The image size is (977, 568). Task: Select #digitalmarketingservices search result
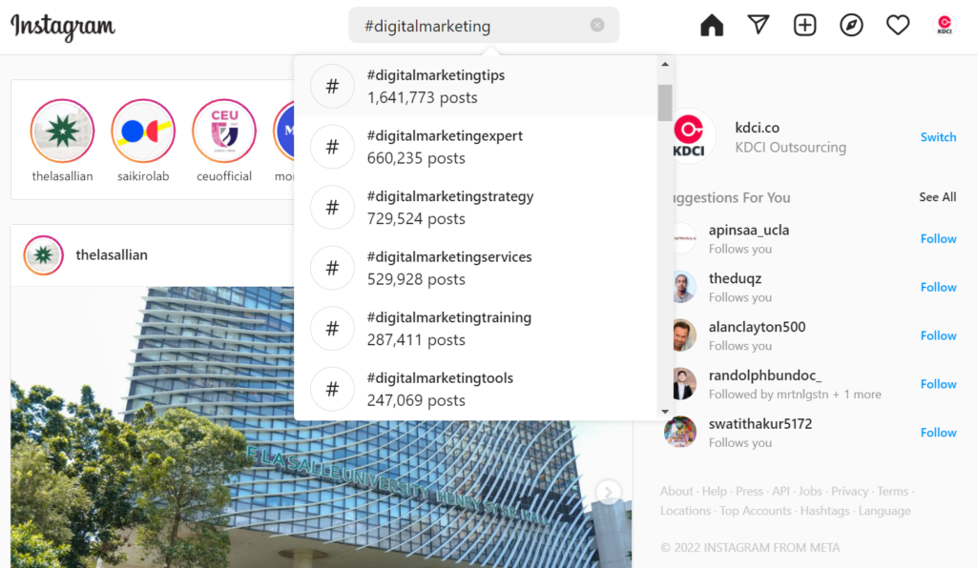click(475, 268)
